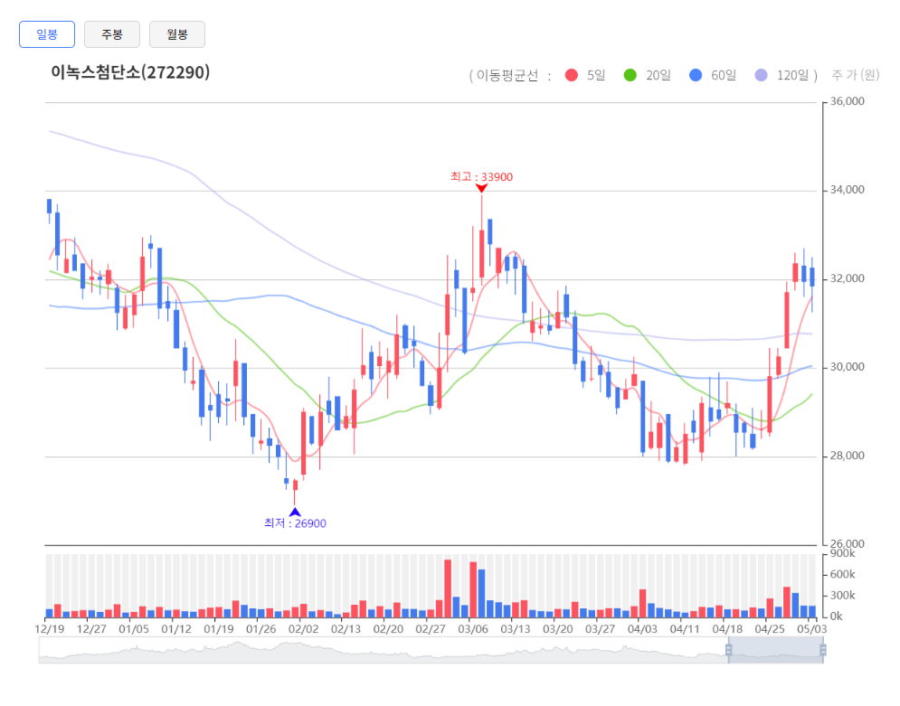The height and width of the screenshot is (706, 900).
Task: Click the tallest red volume bar
Action: click(x=448, y=589)
